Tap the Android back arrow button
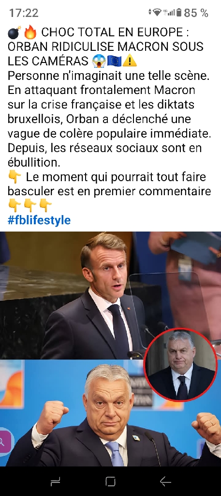The image size is (221, 496). point(165,481)
